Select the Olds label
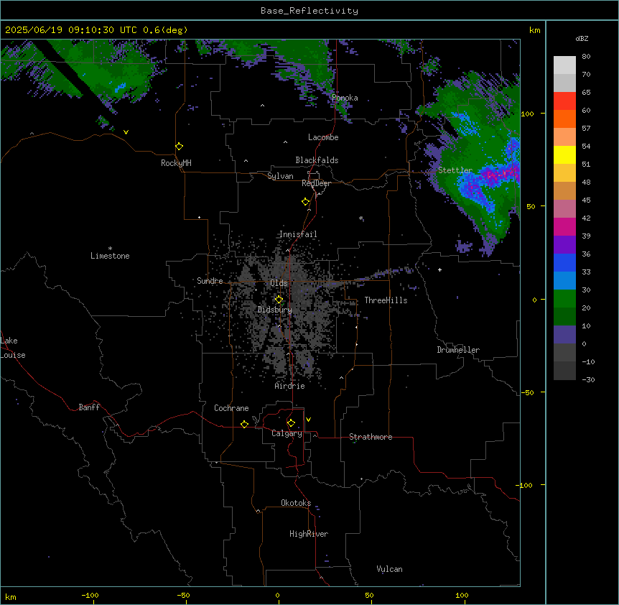This screenshot has height=605, width=619. (x=279, y=283)
